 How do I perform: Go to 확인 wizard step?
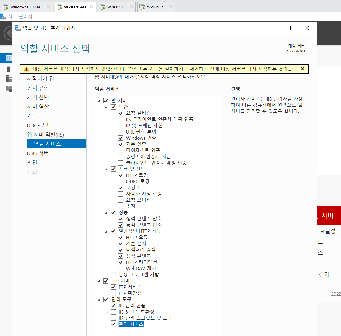coord(32,162)
